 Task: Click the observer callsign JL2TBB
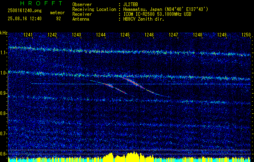[130, 4]
